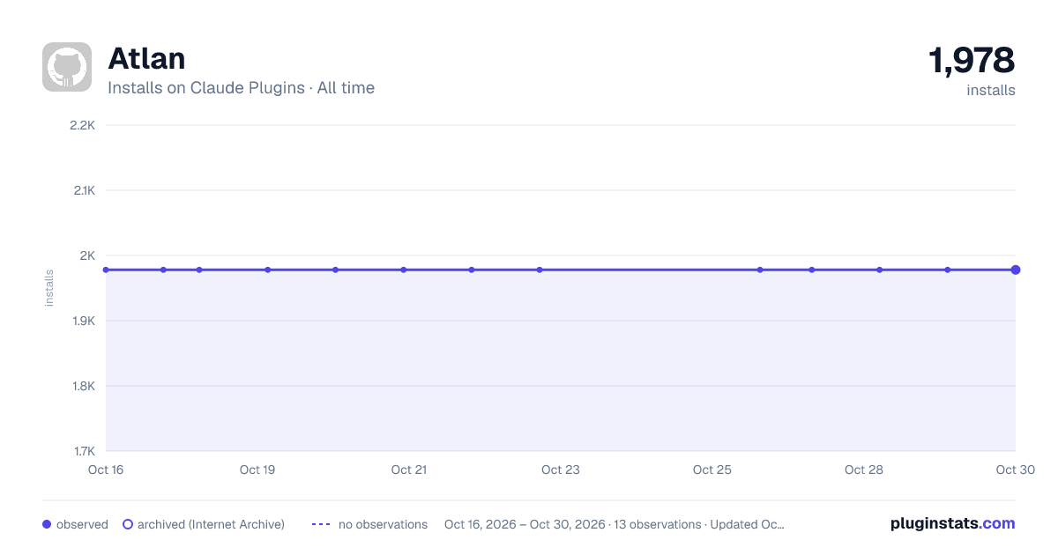Click the dashed no observations legend marker
Viewport: 1058px width, 555px height.
pyautogui.click(x=321, y=524)
